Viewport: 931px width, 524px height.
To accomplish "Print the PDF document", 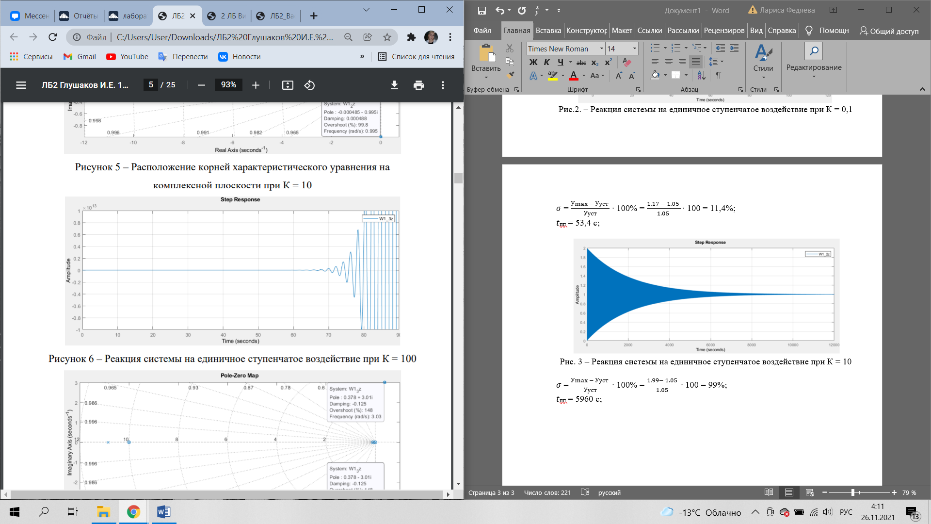I will click(418, 85).
